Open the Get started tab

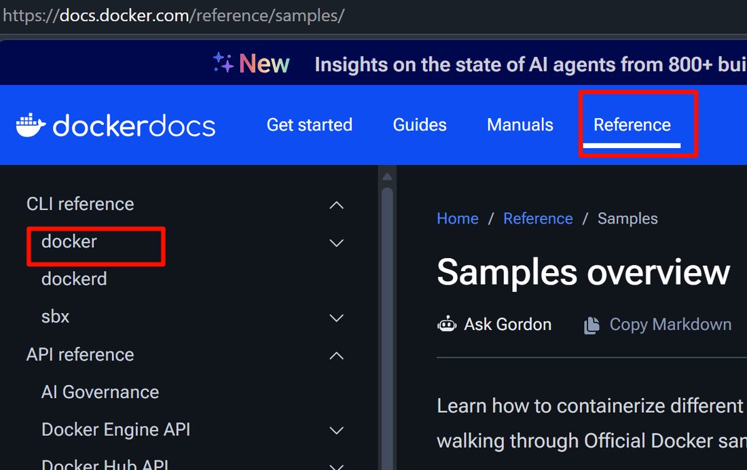(309, 125)
